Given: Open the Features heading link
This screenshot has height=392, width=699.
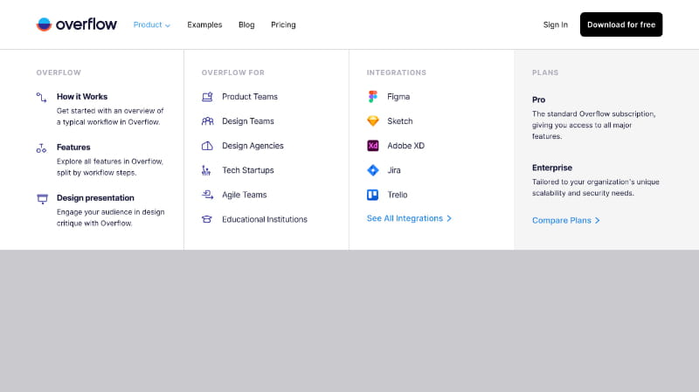Looking at the screenshot, I should coord(73,147).
